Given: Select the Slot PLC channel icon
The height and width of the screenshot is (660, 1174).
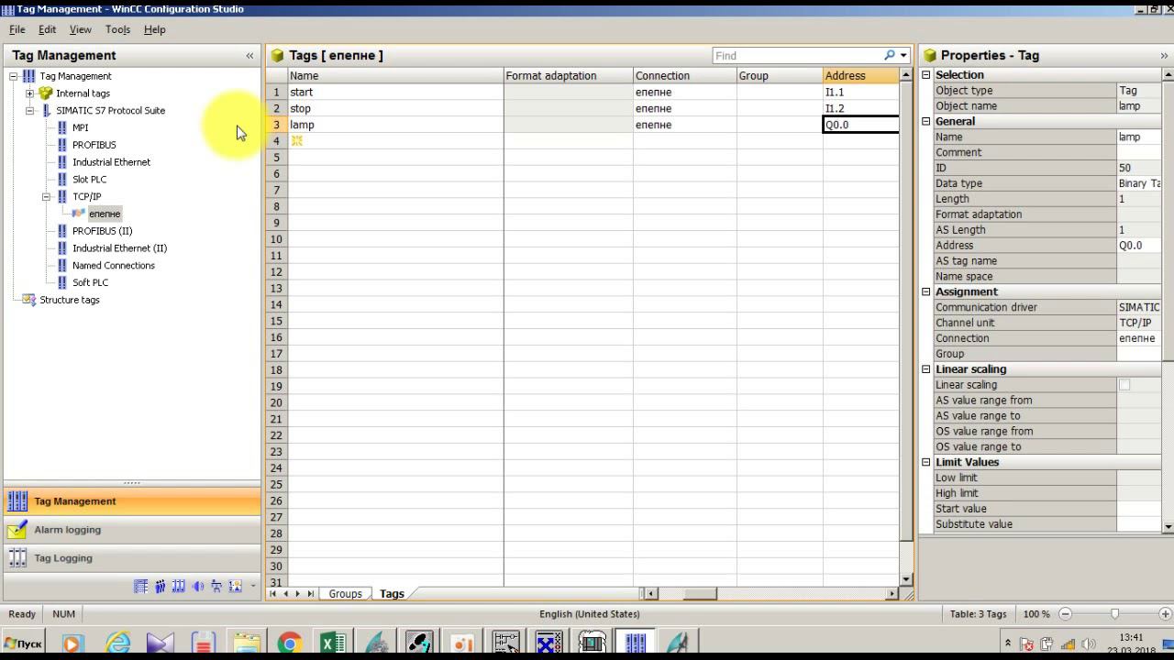Looking at the screenshot, I should pos(62,180).
